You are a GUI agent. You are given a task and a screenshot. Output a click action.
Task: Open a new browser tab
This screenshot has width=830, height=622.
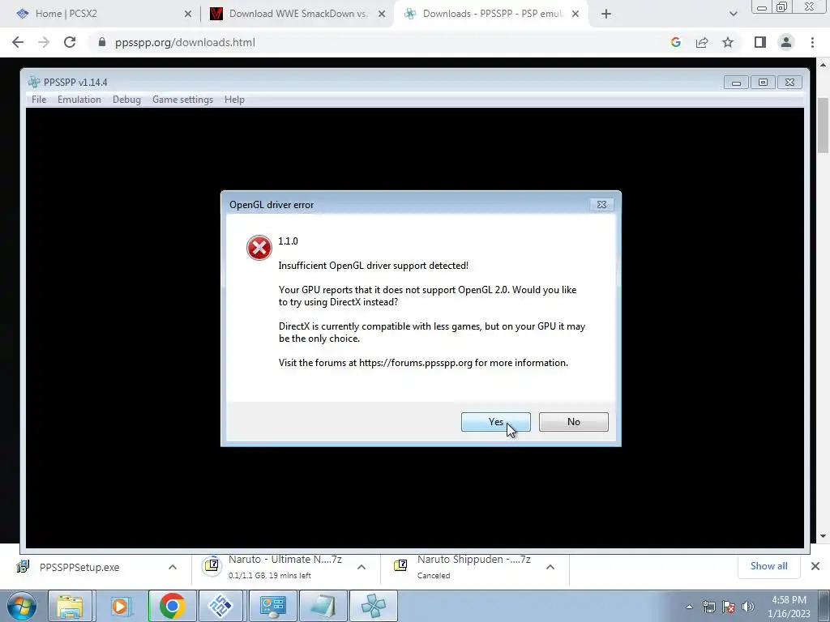pyautogui.click(x=606, y=14)
